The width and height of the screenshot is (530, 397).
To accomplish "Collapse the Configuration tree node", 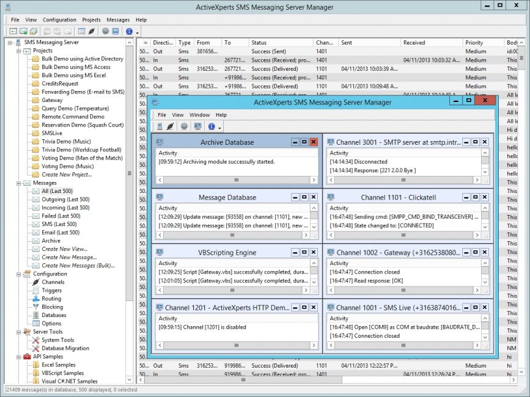I will tap(18, 274).
